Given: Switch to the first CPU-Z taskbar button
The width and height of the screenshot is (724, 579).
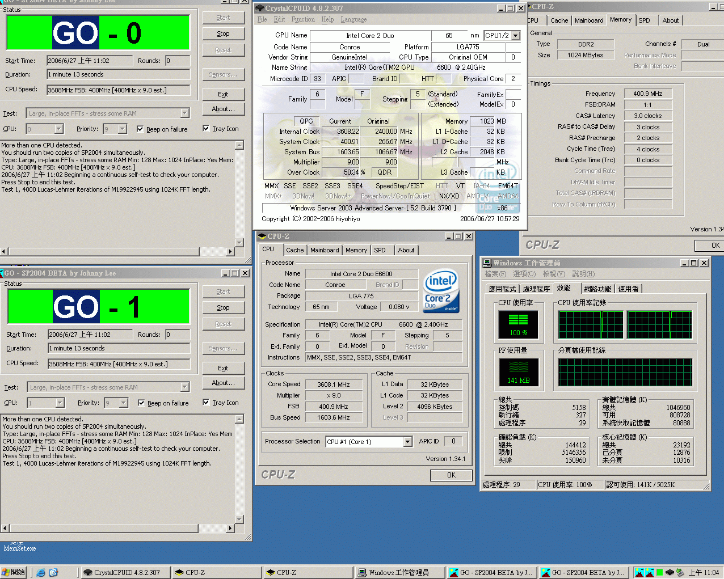Looking at the screenshot, I should 216,572.
